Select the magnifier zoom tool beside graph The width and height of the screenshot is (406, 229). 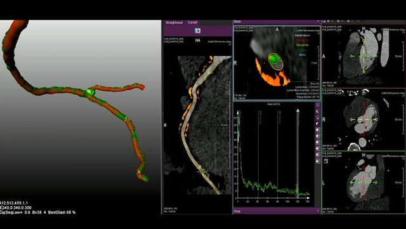tap(318, 112)
